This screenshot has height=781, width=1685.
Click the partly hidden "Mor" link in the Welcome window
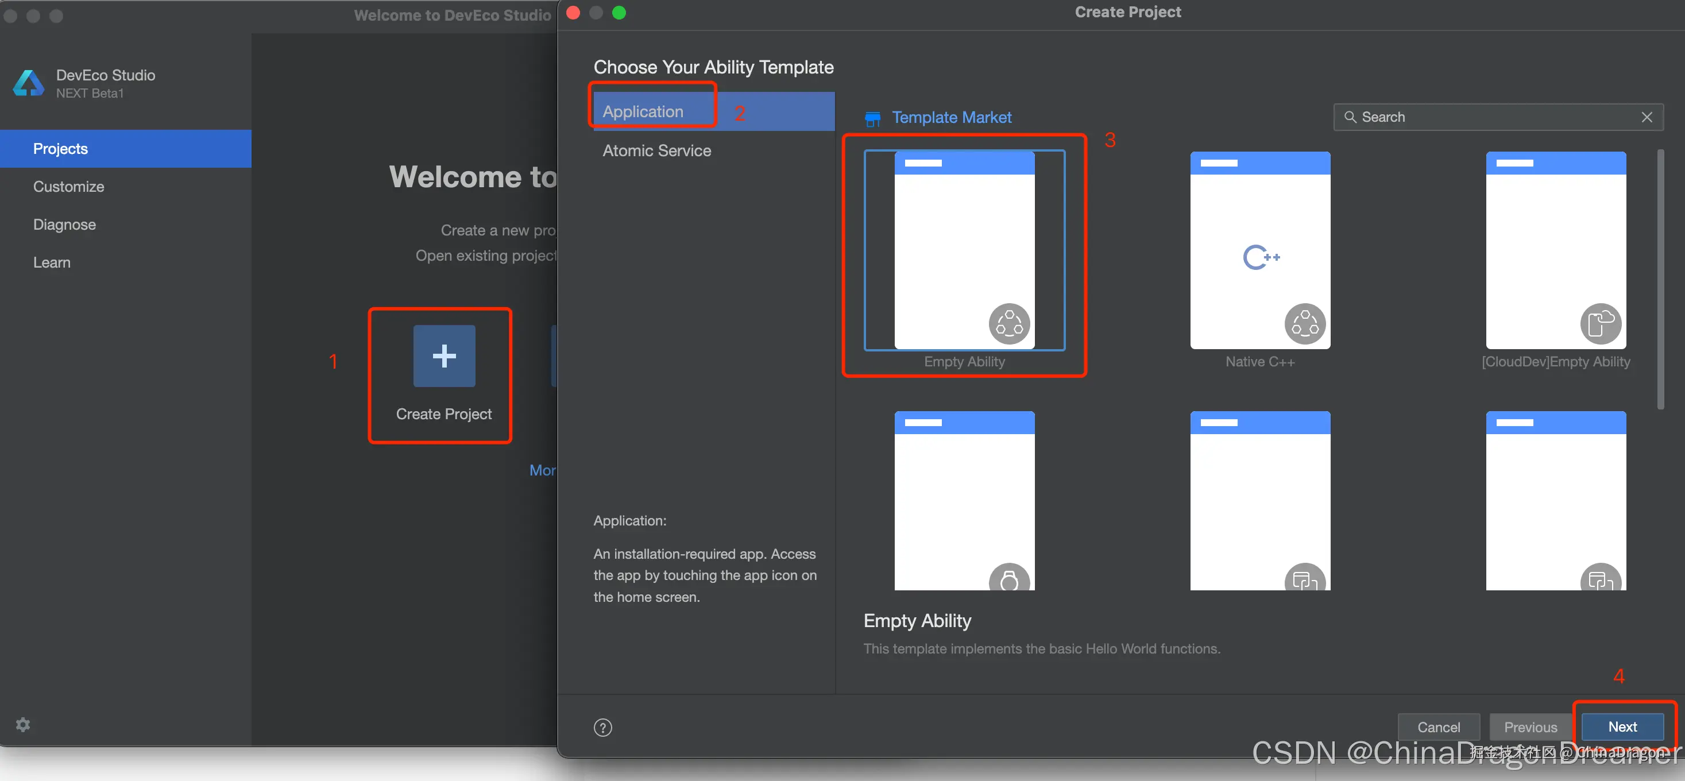542,470
